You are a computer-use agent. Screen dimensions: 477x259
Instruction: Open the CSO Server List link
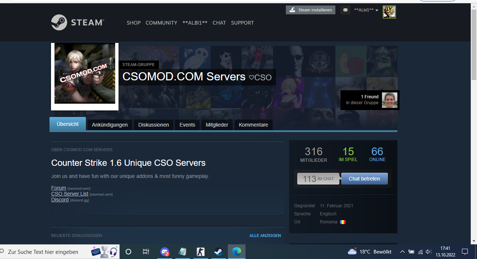(70, 194)
